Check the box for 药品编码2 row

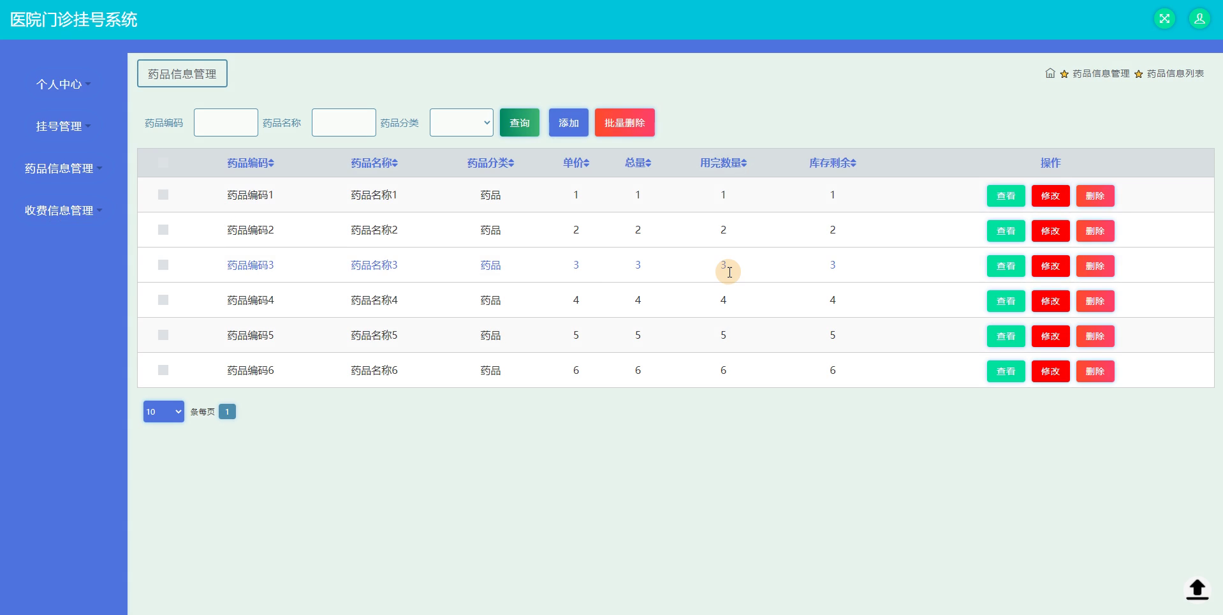tap(163, 230)
